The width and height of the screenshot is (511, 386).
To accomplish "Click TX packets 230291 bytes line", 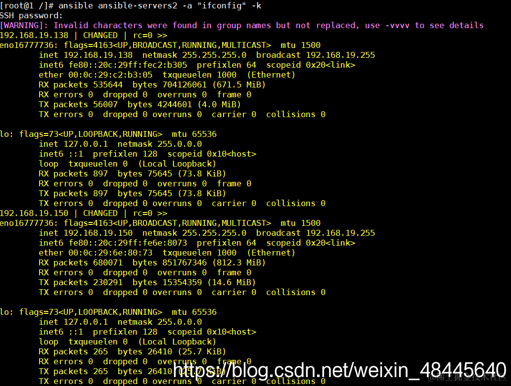I will (147, 282).
